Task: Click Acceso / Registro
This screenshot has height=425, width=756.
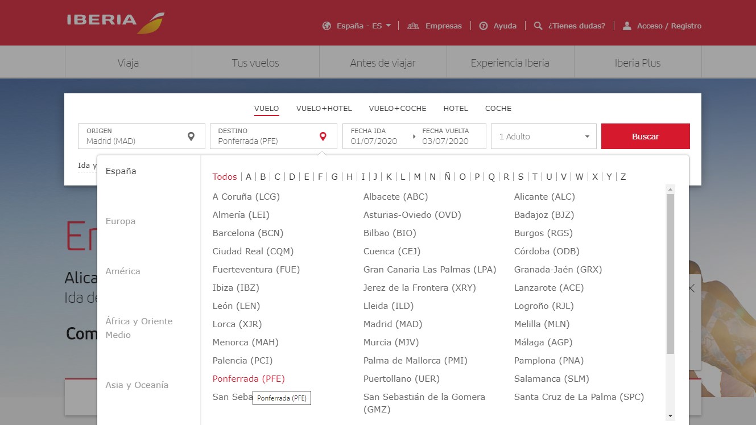Action: (x=670, y=26)
